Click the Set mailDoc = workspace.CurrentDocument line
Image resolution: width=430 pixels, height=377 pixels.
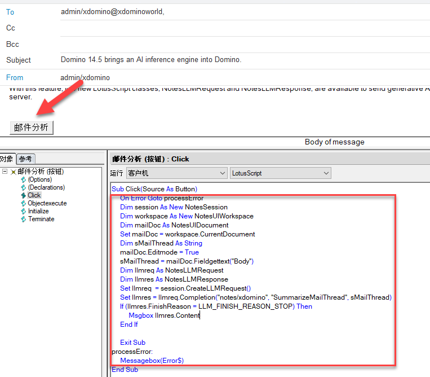point(188,234)
